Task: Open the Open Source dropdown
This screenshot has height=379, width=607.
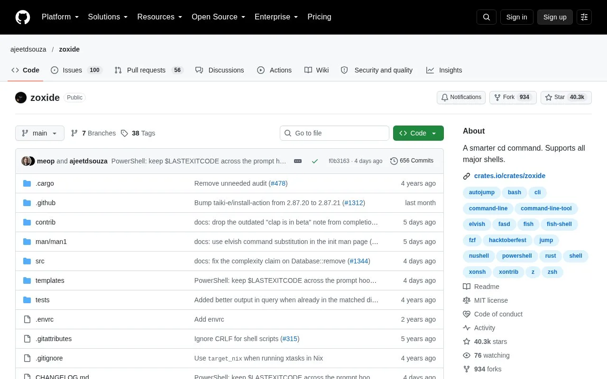Action: tap(219, 17)
